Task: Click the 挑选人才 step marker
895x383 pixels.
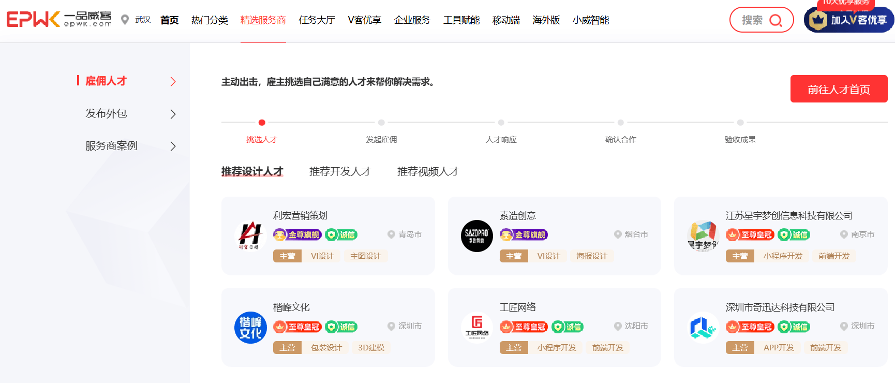Action: [x=262, y=123]
